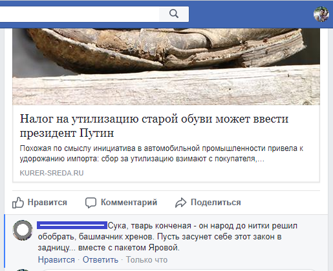Open the commenter's circular avatar
The height and width of the screenshot is (271, 333).
coord(23,230)
